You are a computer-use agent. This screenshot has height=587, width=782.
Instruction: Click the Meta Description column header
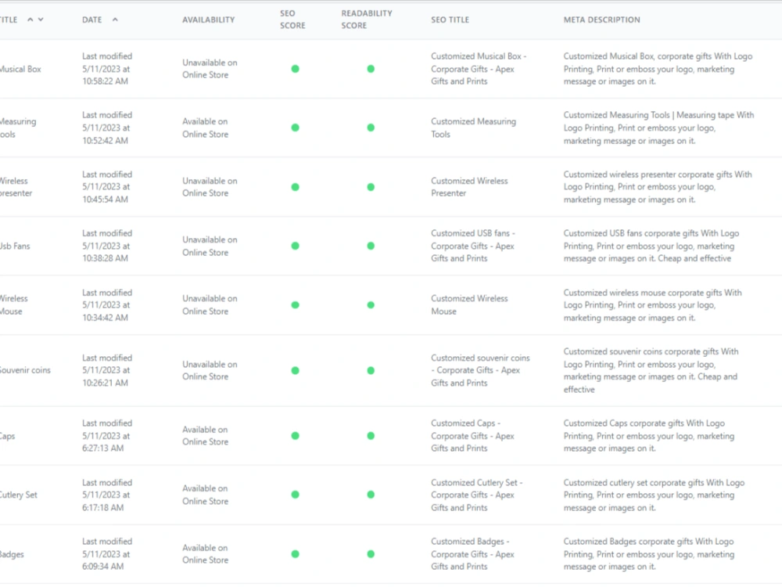601,20
